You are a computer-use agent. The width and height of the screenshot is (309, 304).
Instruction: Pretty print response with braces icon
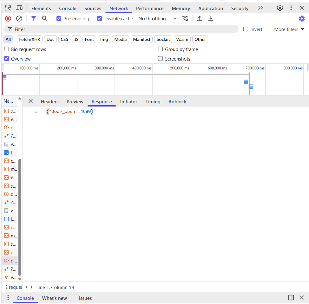[29, 287]
